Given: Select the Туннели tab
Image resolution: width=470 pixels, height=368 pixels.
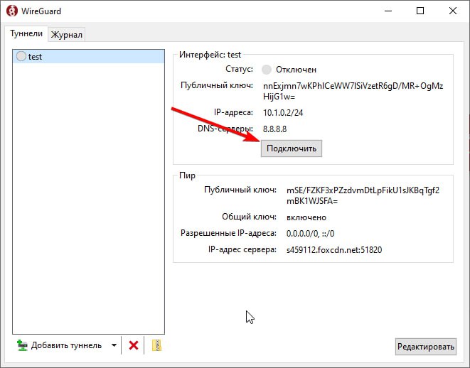Looking at the screenshot, I should pos(26,33).
